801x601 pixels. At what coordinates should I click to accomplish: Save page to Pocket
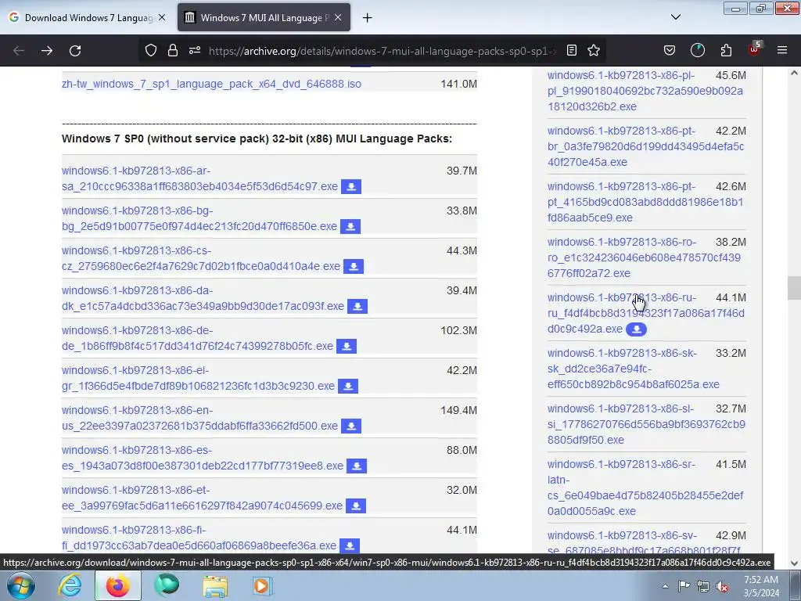(670, 50)
